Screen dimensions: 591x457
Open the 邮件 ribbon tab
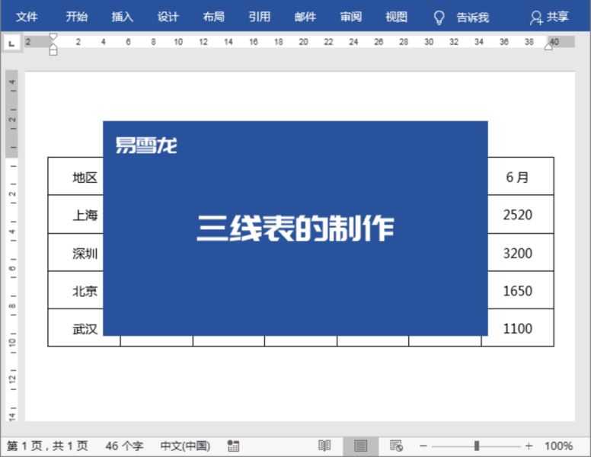[305, 17]
